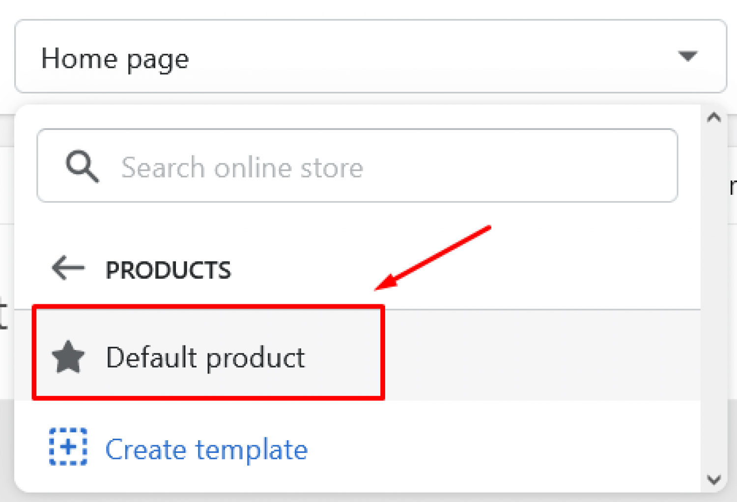Click the star icon beside Default product

(x=68, y=357)
